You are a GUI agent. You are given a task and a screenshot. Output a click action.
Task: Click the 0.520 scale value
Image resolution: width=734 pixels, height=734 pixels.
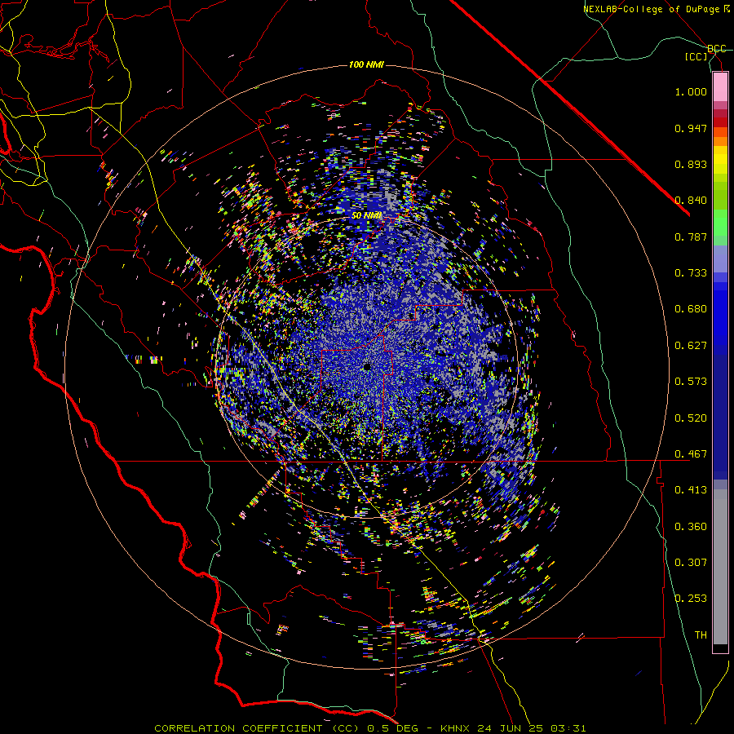(x=691, y=418)
